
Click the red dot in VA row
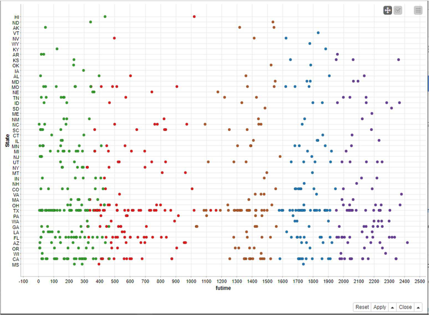tap(120, 194)
